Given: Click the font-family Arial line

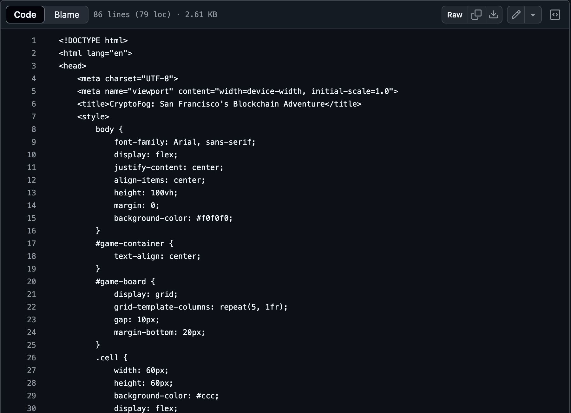Looking at the screenshot, I should tap(185, 142).
